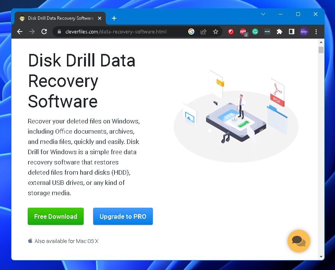View site security padlock info

point(59,32)
